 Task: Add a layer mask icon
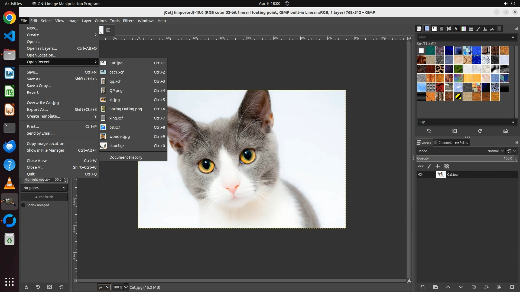point(499,287)
